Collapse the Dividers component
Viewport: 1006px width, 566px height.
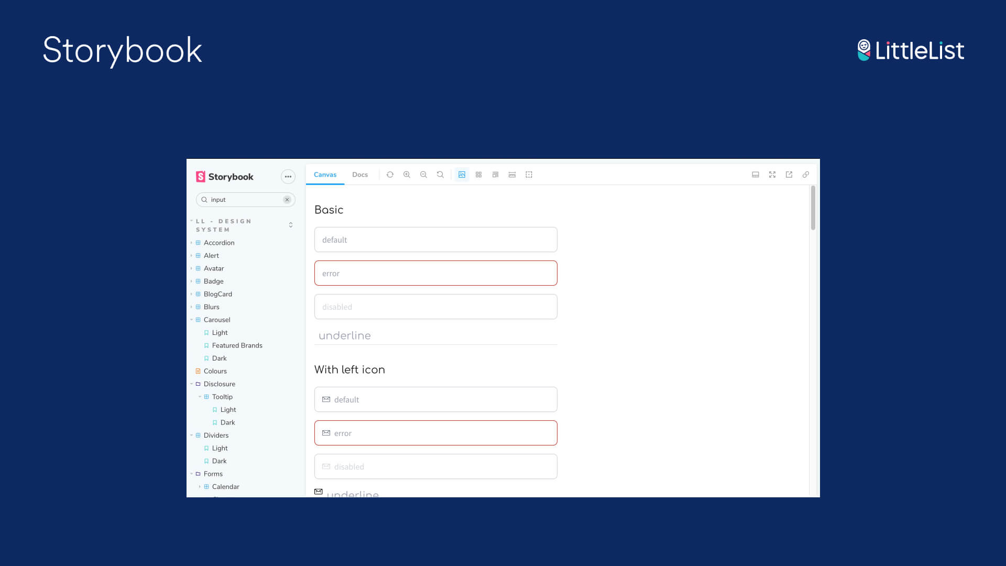point(216,436)
